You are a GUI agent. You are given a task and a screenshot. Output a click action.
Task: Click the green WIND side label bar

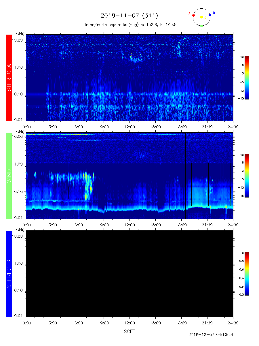9,176
